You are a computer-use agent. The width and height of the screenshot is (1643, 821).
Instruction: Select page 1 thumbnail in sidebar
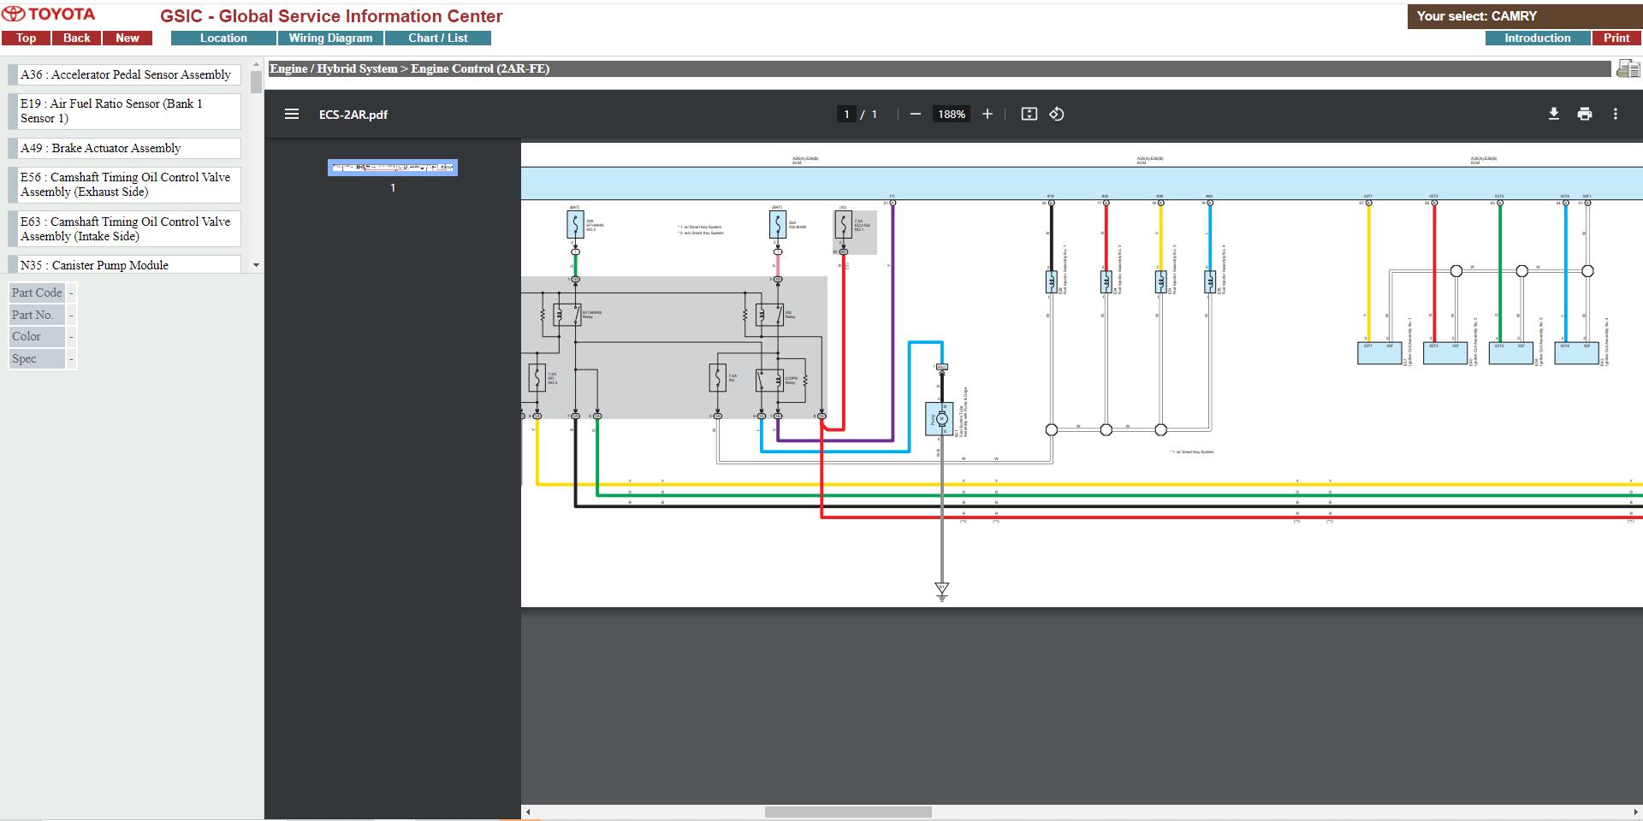tap(393, 168)
